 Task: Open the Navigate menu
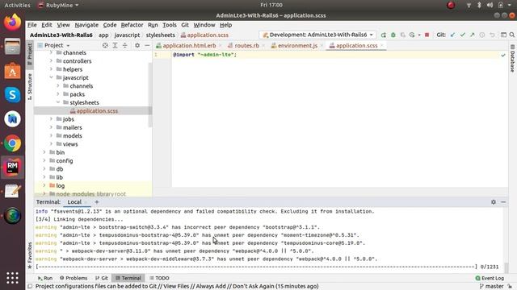[x=86, y=25]
